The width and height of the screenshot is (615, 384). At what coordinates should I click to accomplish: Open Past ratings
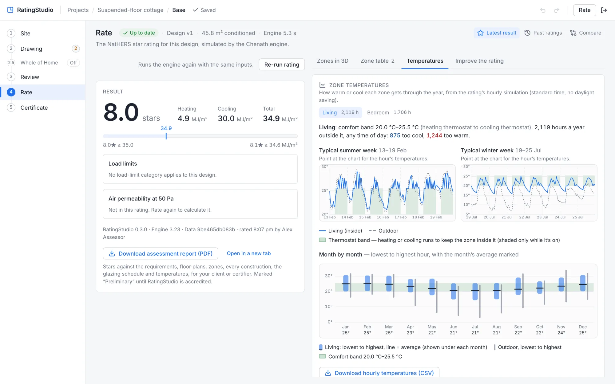click(x=543, y=33)
